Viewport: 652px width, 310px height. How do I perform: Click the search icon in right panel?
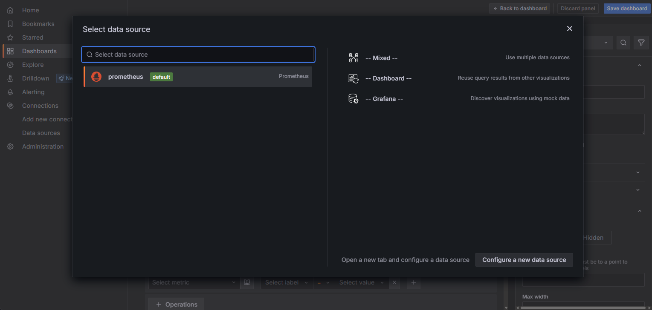click(623, 43)
